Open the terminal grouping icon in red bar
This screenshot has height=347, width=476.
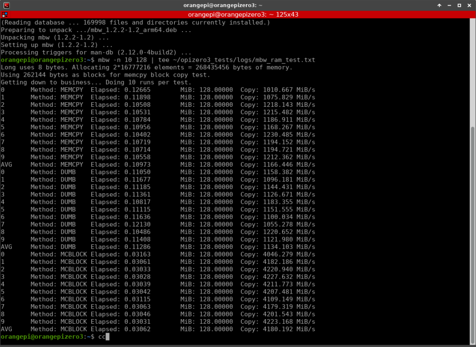5,14
